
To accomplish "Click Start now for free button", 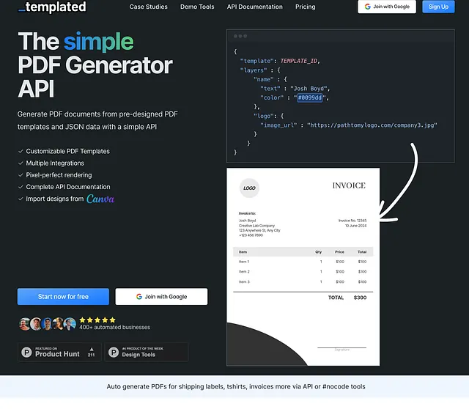I will pyautogui.click(x=63, y=297).
